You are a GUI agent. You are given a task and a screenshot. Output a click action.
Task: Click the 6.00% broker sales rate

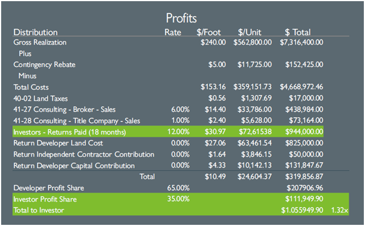180,110
